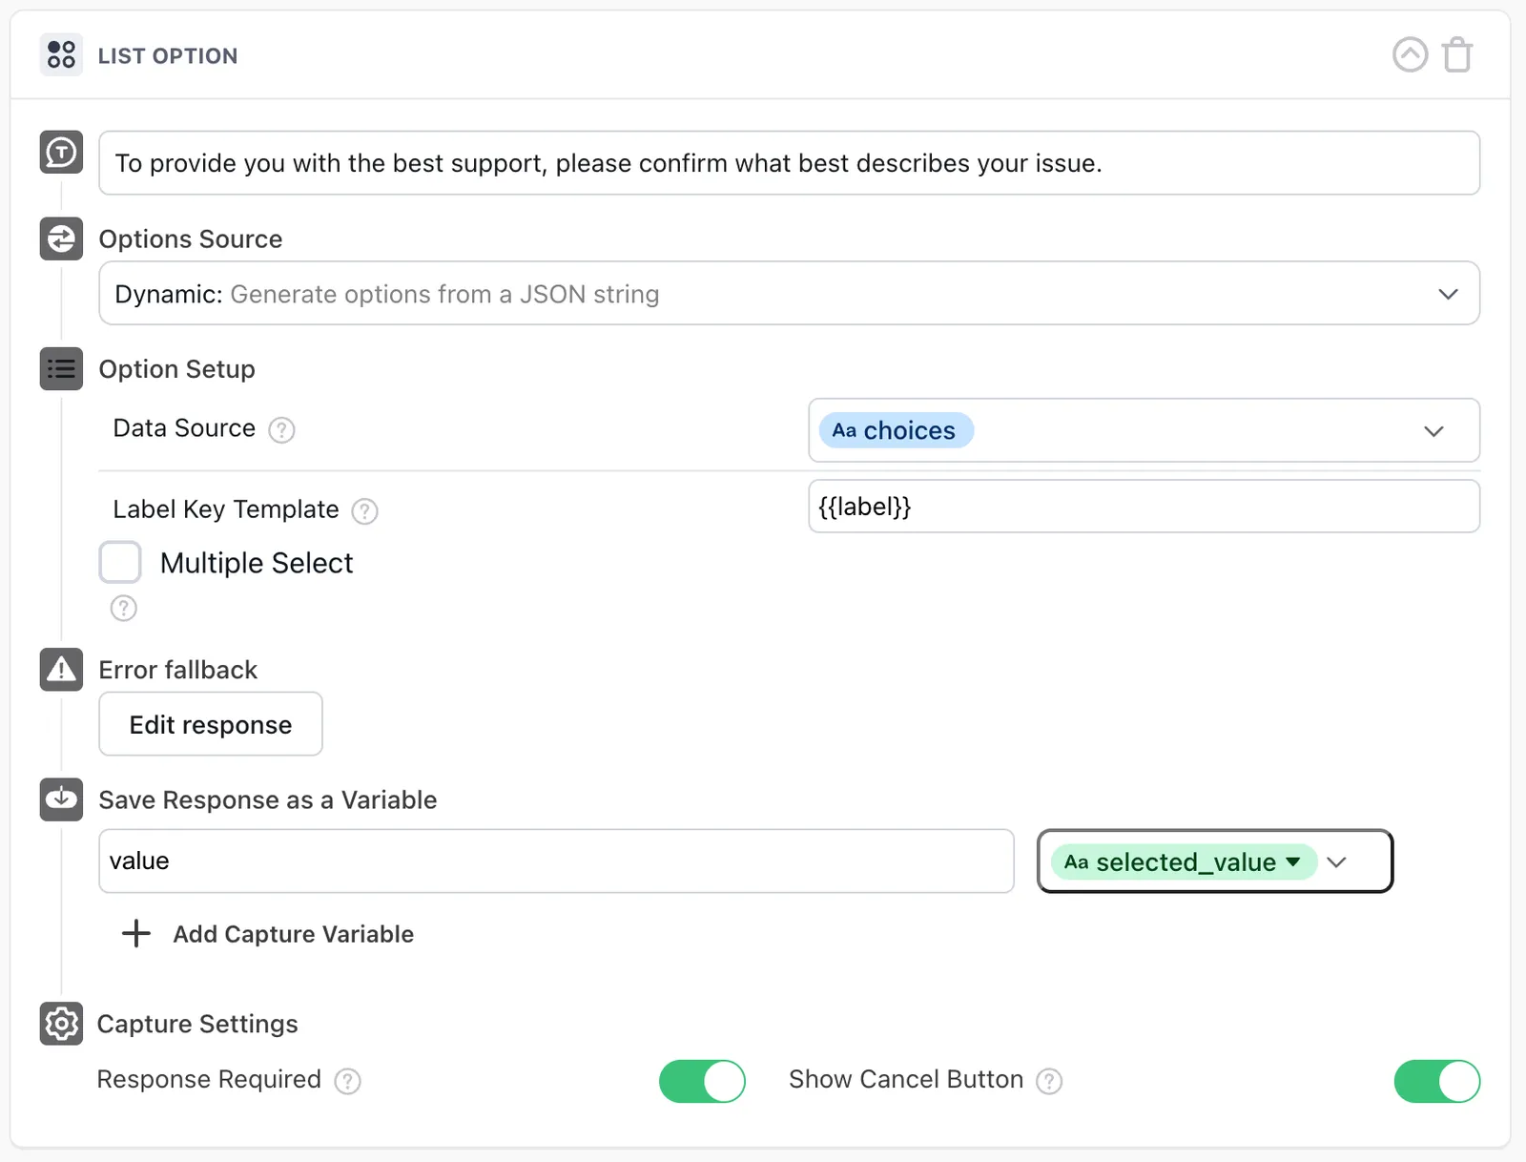1526x1162 pixels.
Task: Delete the List Option block via trash icon
Action: (x=1456, y=54)
